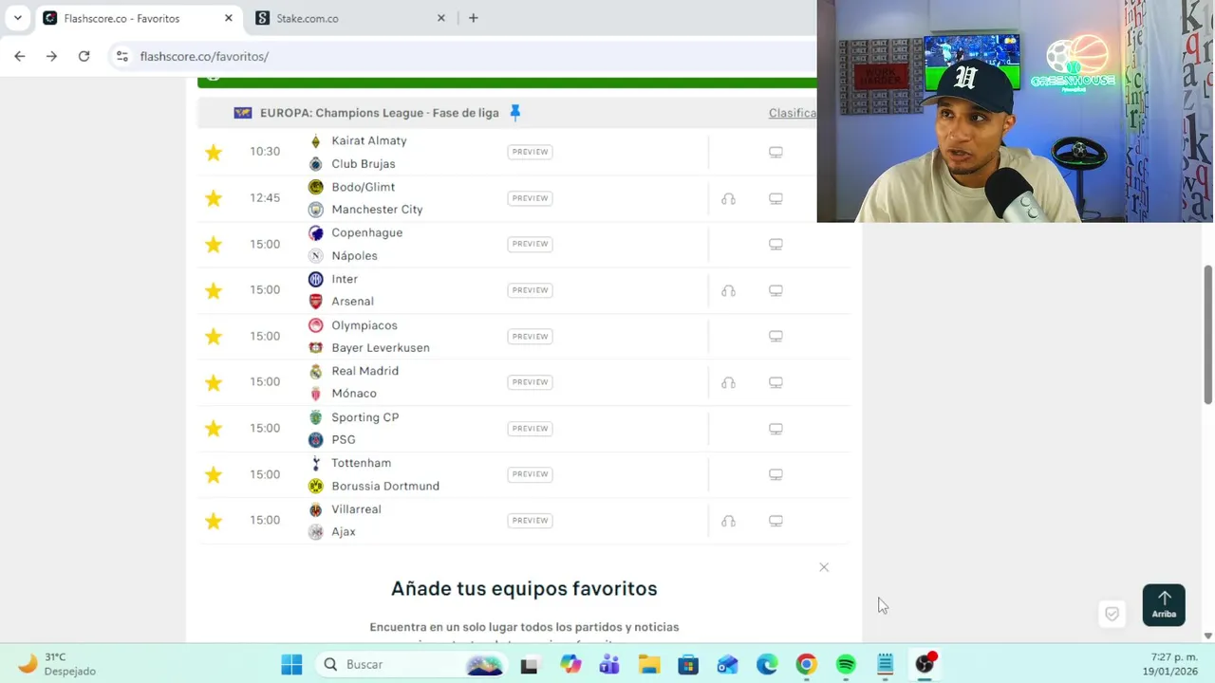This screenshot has width=1215, height=683.
Task: Open PREVIEW for Real Madrid vs Mónaco
Action: 530,382
